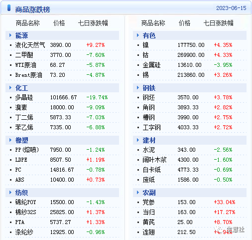
Task: Select 二甲醚 commodity name
Action: (x=24, y=55)
